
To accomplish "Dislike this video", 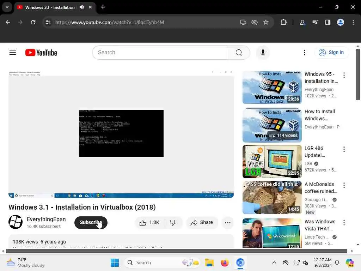I will pyautogui.click(x=173, y=223).
